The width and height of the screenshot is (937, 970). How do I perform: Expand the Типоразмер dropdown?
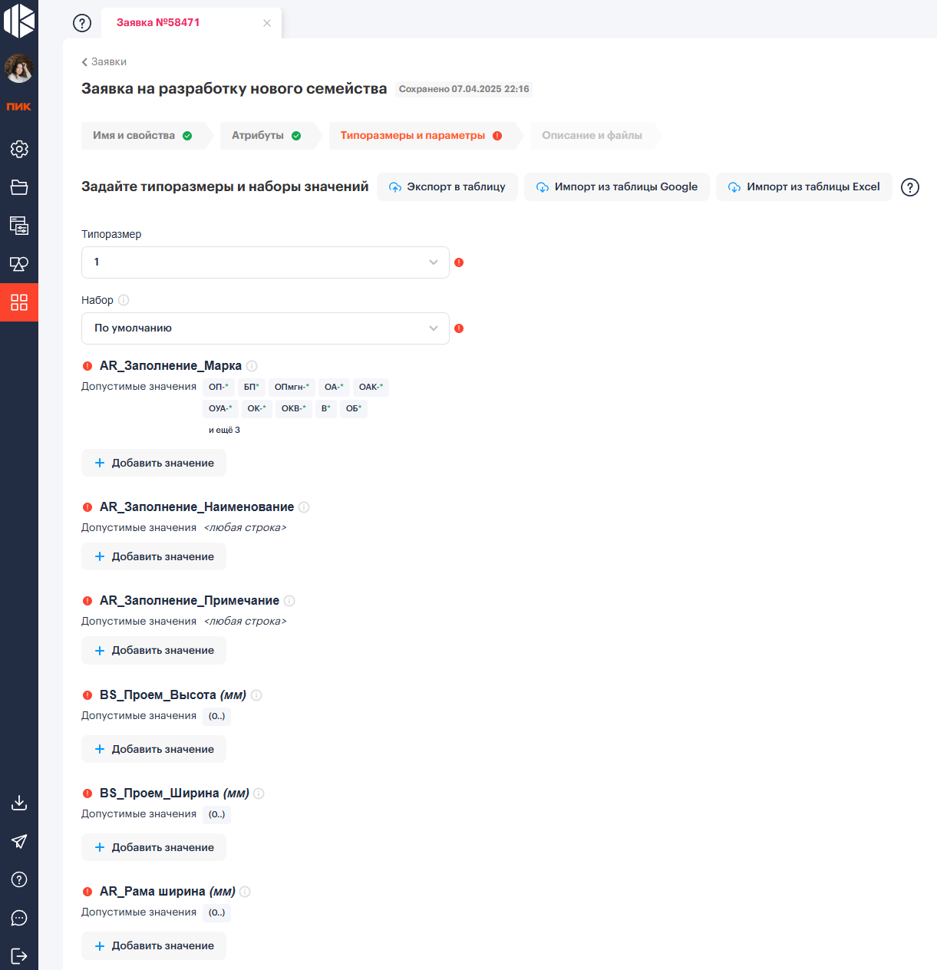265,262
